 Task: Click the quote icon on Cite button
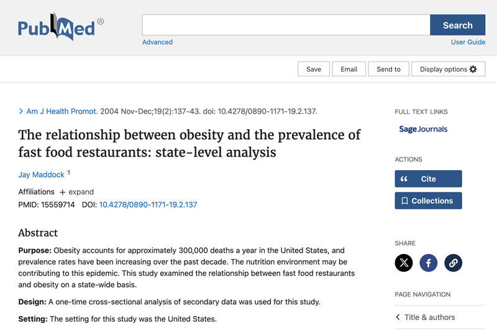pos(404,179)
